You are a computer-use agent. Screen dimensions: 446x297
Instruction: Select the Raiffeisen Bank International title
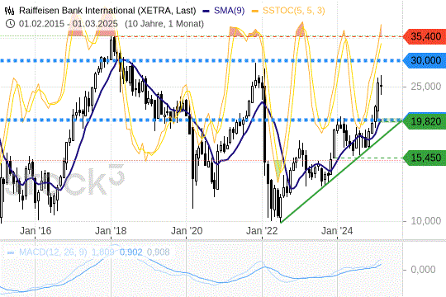coord(107,11)
